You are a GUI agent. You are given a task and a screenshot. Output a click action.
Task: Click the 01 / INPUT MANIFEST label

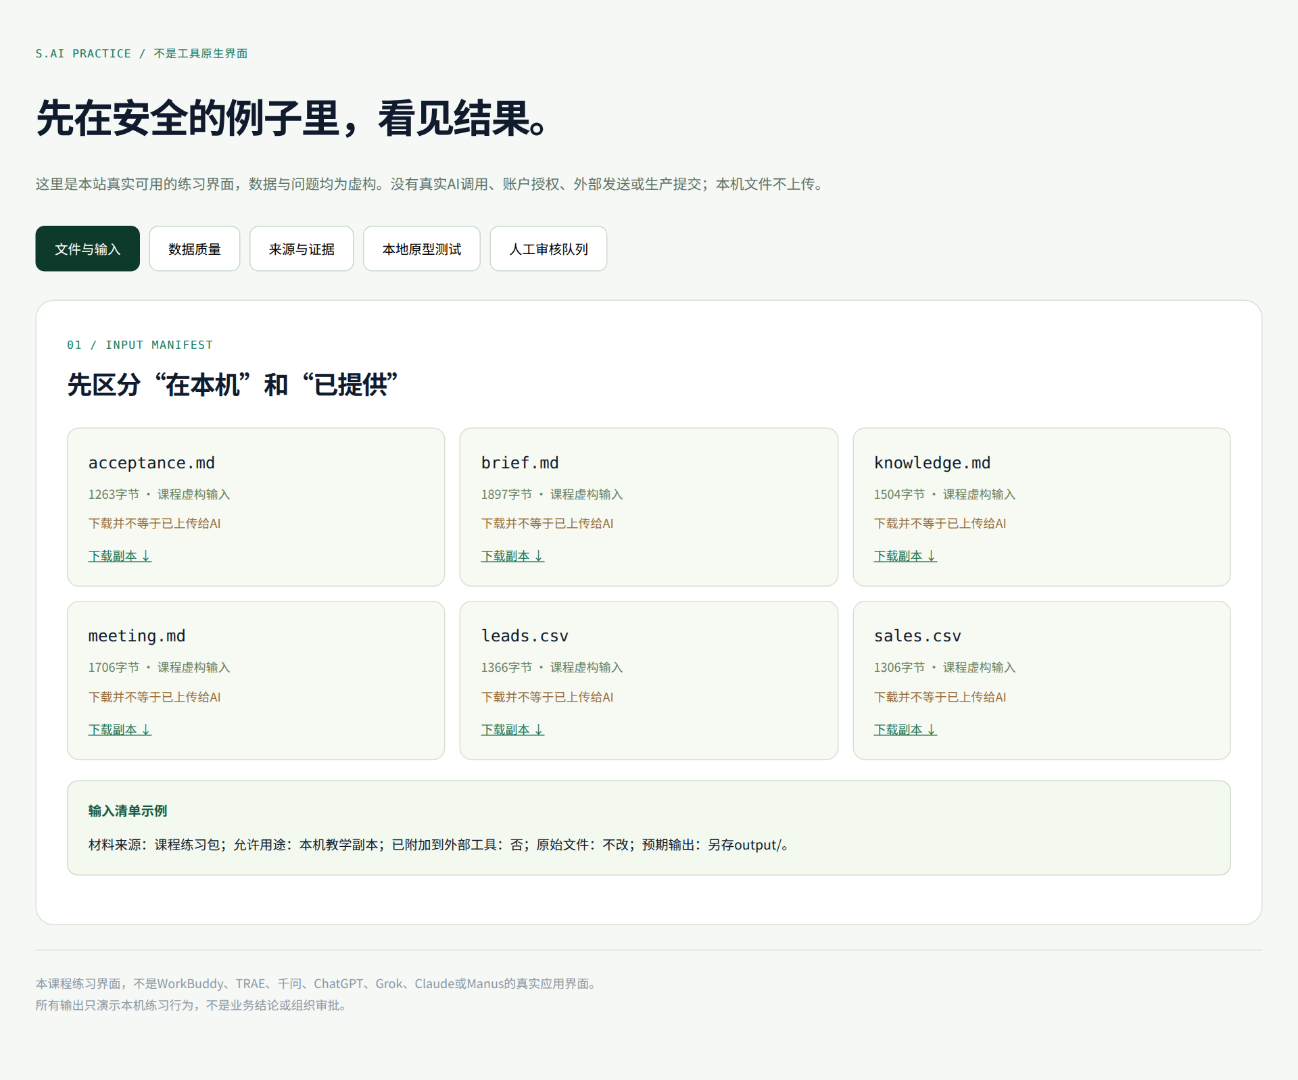pyautogui.click(x=140, y=345)
